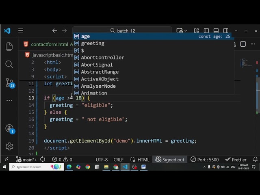Toggle the bottom panel
Image resolution: width=260 pixels, height=195 pixels.
click(x=216, y=31)
